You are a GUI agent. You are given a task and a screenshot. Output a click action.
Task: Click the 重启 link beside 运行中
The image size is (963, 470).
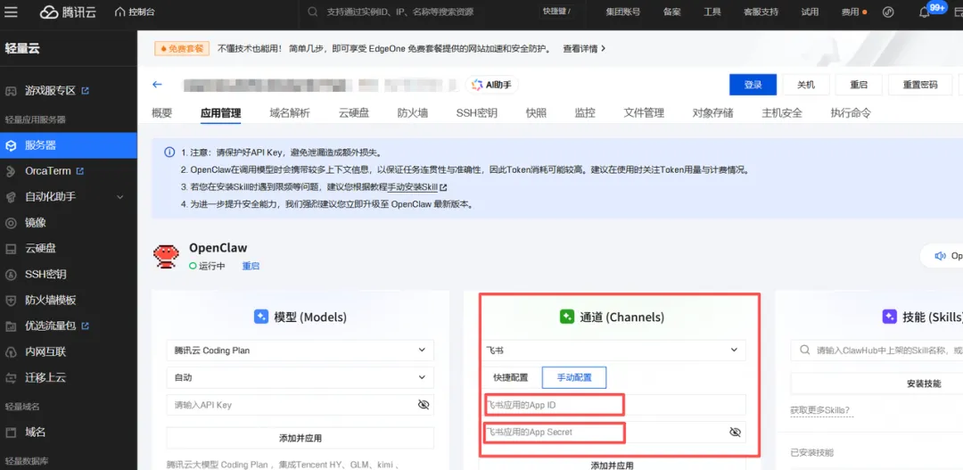tap(251, 266)
